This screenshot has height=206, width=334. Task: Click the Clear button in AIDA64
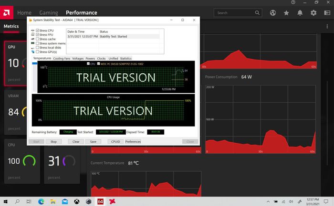[x=76, y=141]
